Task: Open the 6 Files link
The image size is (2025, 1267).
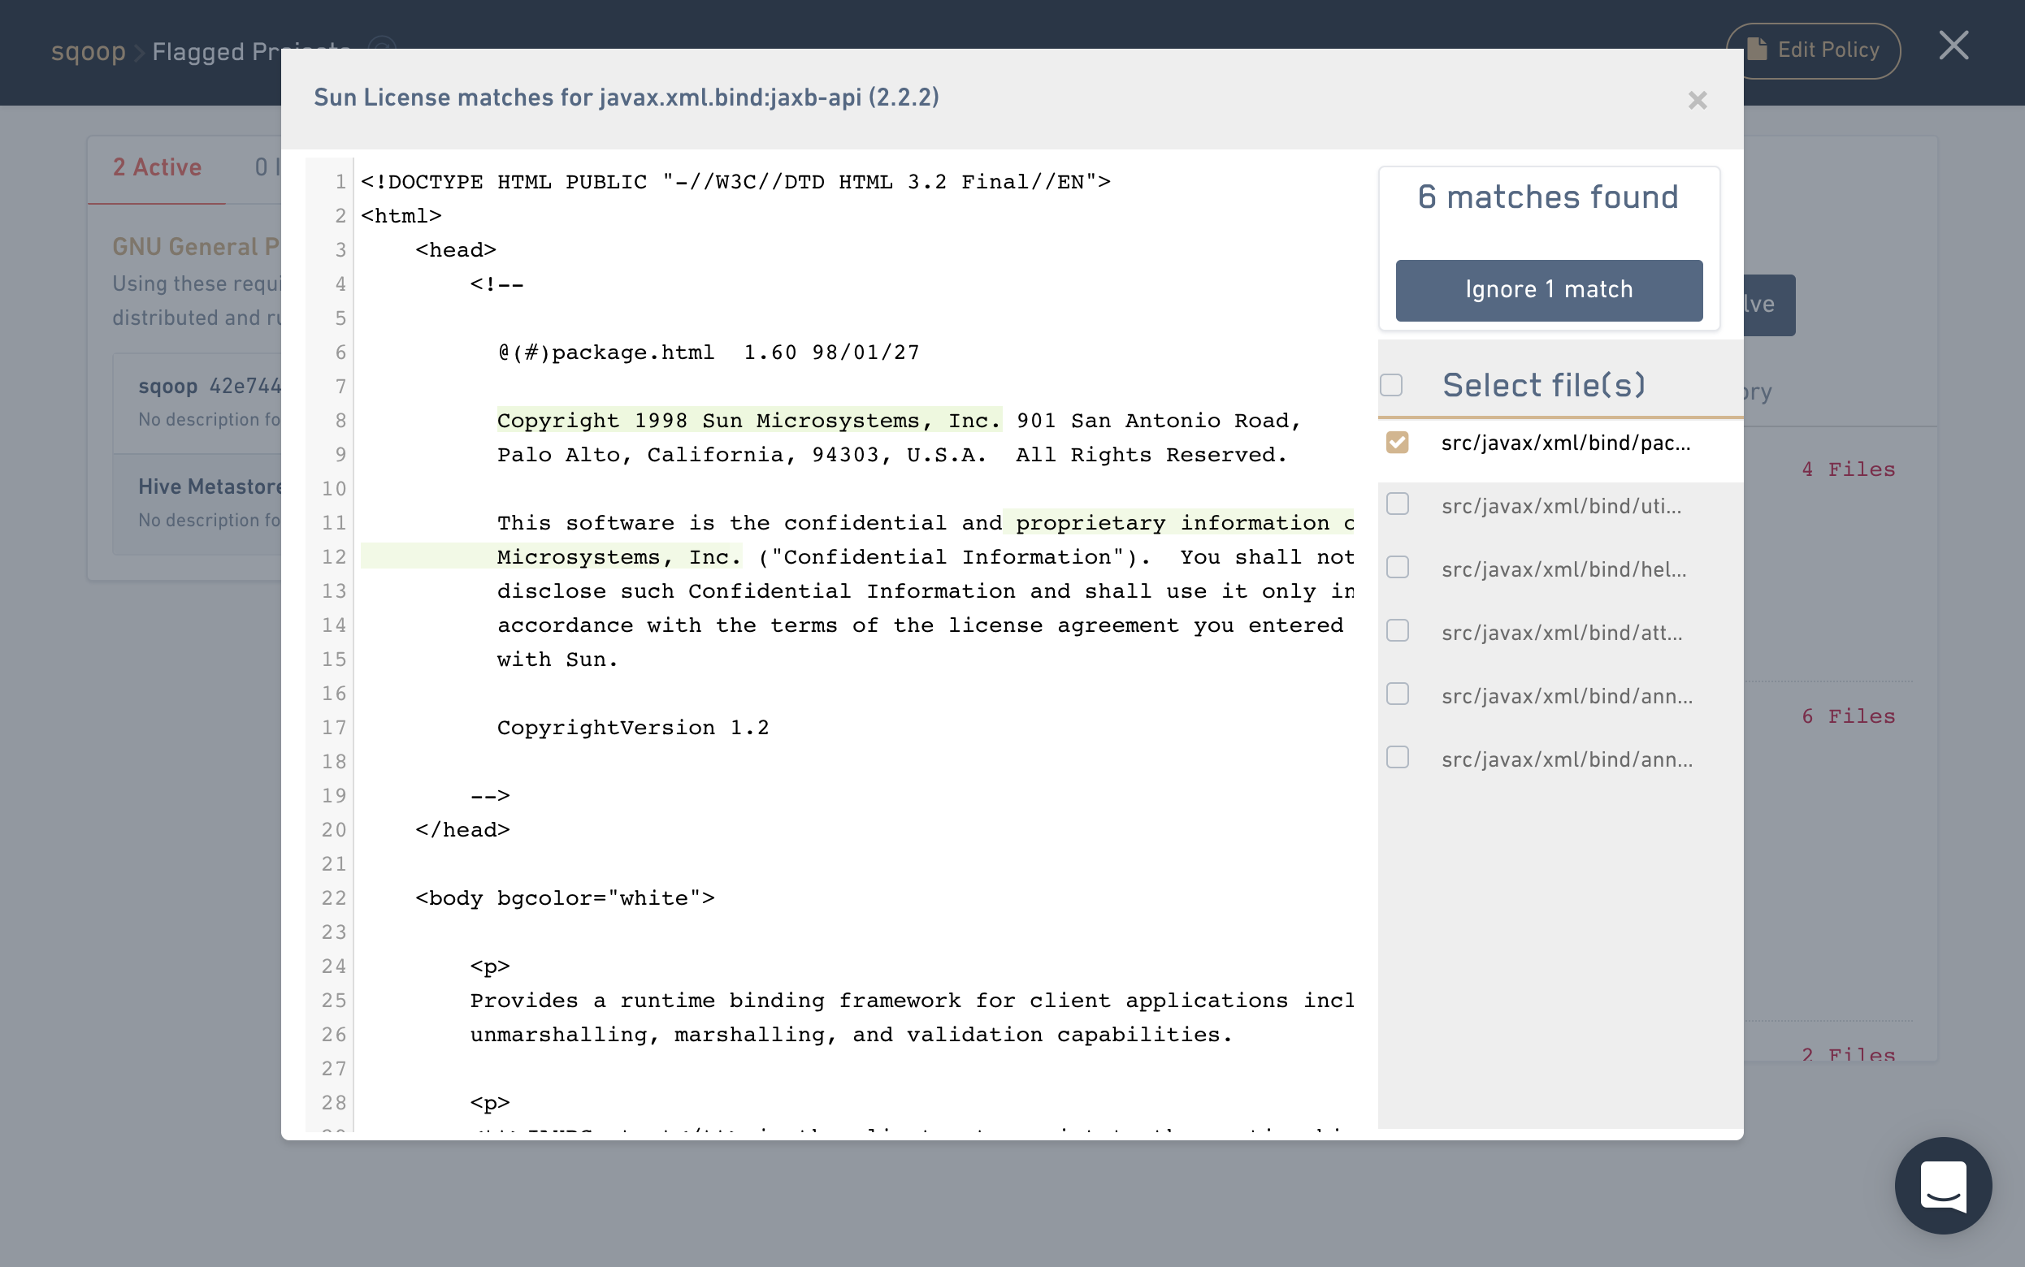Action: tap(1847, 716)
